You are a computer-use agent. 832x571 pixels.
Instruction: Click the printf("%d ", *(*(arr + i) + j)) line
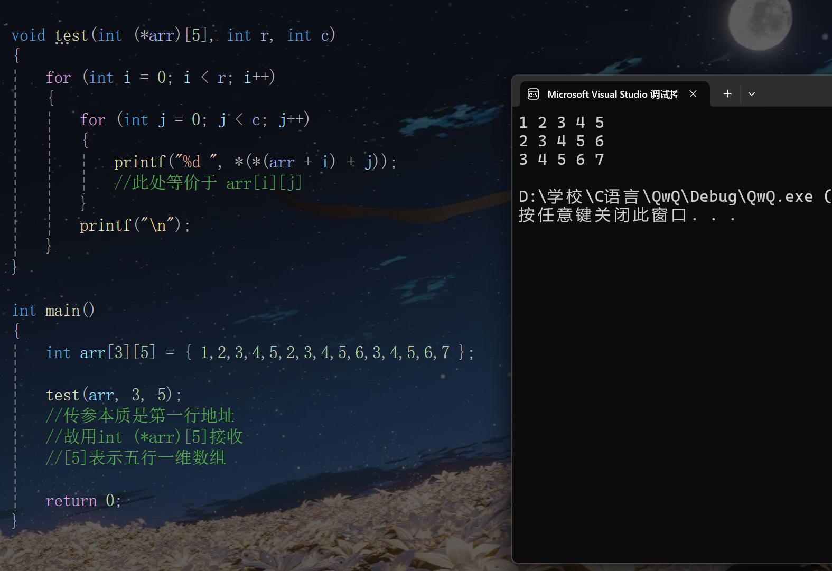[255, 162]
